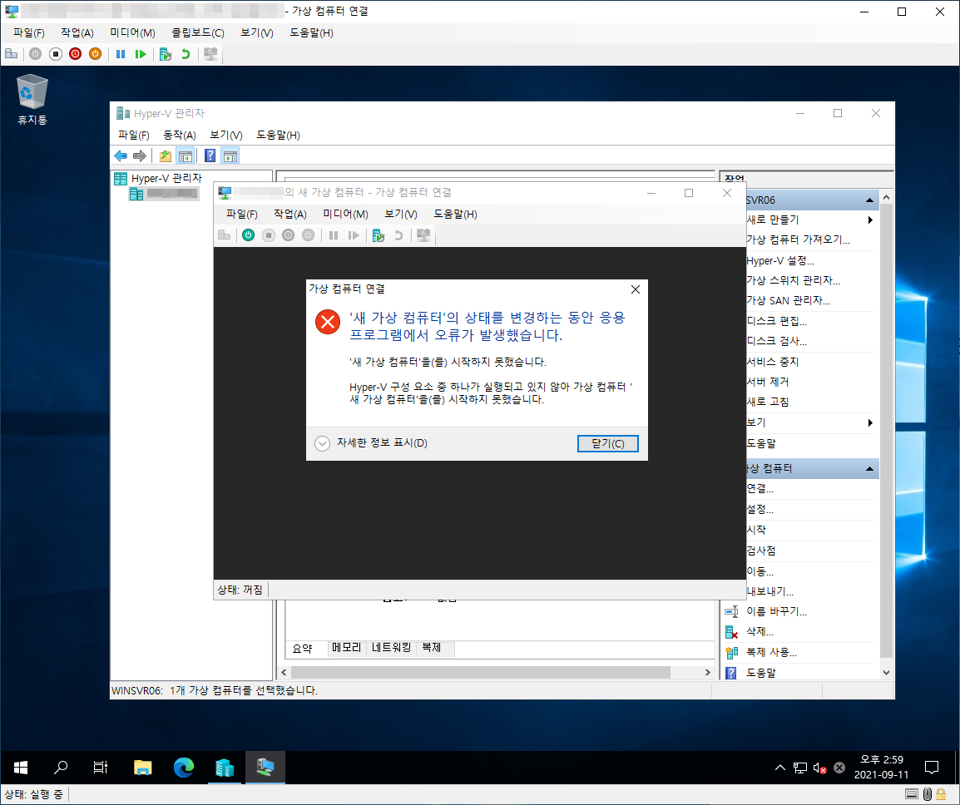This screenshot has height=805, width=960.
Task: Open 미디어(M) menu in inner VM window
Action: click(x=345, y=215)
